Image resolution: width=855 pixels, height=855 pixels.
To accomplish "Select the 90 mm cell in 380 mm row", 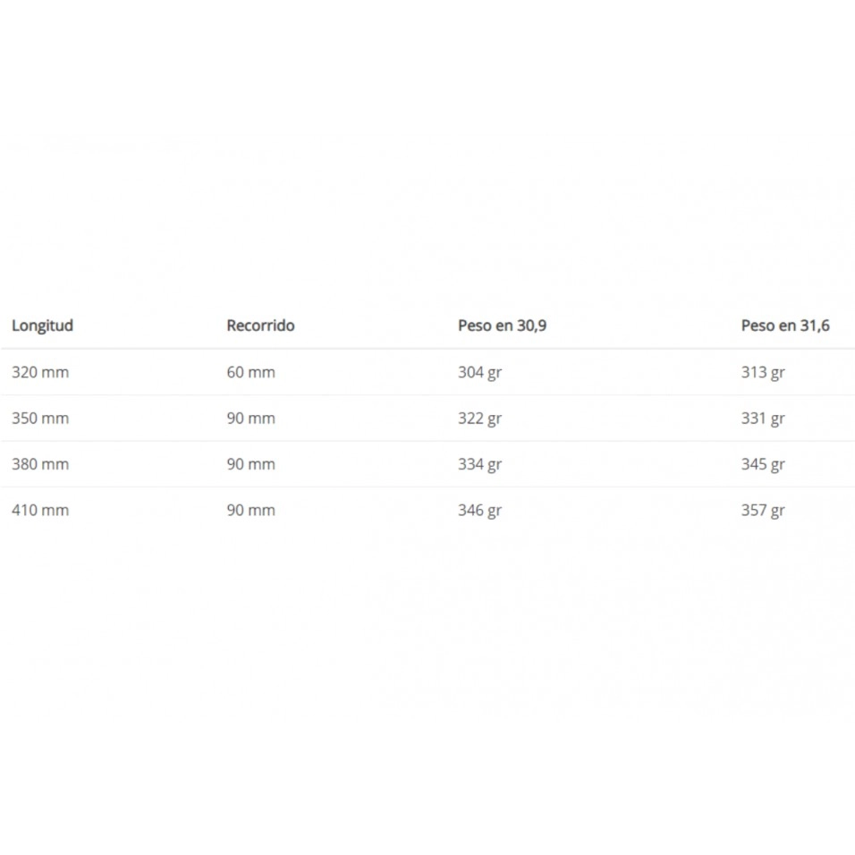I will [x=250, y=464].
